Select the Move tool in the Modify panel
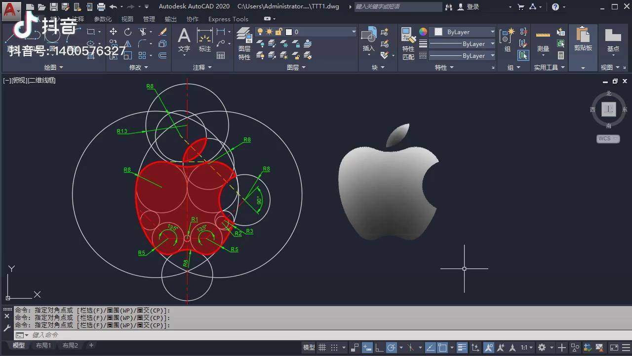 tap(114, 31)
